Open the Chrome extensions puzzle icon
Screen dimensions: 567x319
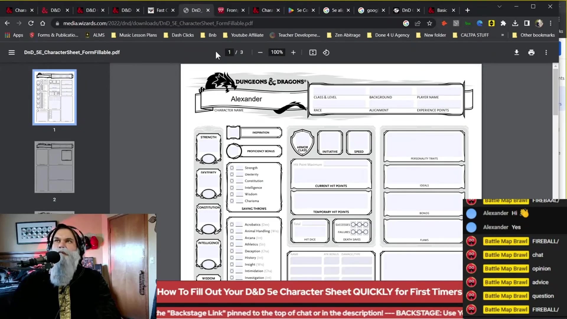503,23
